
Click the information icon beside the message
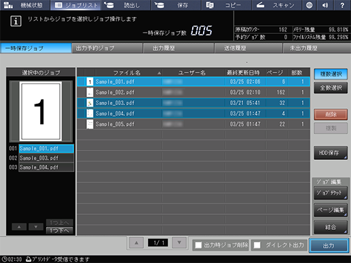[16, 21]
